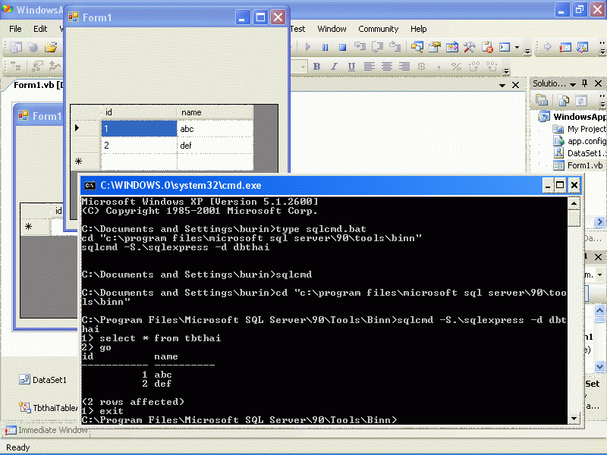
Task: Click the Solution Explorer horizontal scroll right arrow
Action: 599,221
